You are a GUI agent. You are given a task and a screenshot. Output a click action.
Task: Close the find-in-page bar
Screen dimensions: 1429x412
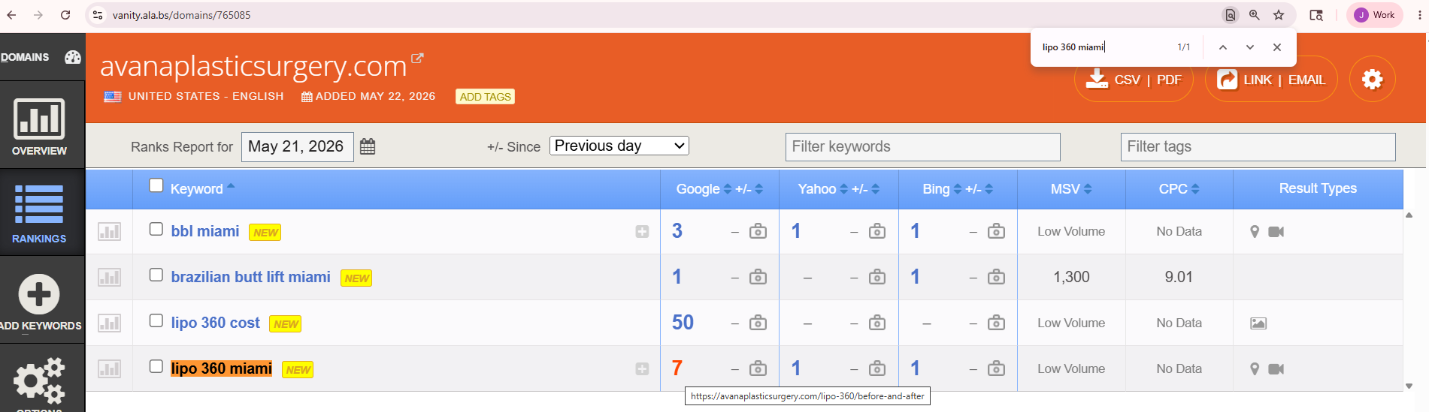pyautogui.click(x=1277, y=47)
